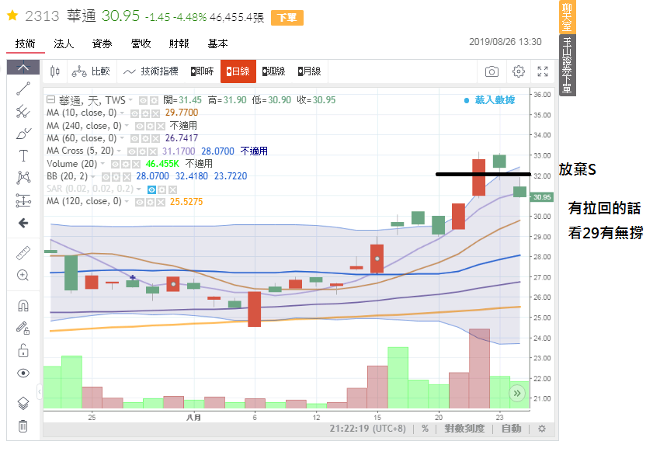Open dropdown arrow for Volume (20)

[102, 163]
